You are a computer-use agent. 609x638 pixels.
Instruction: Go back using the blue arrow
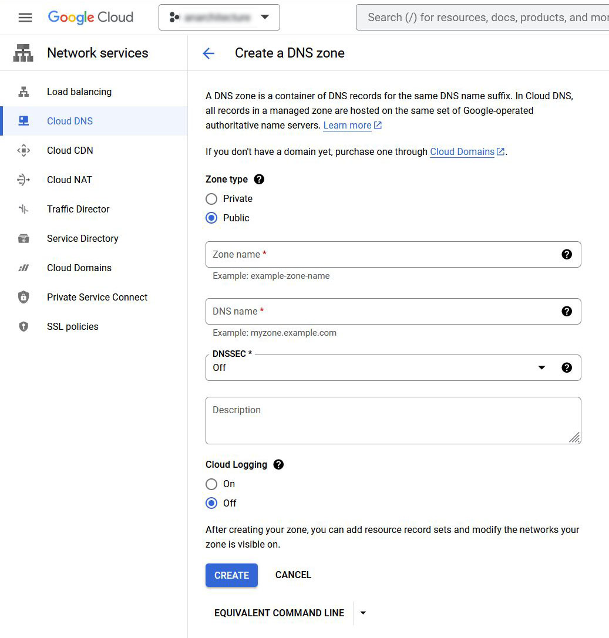[x=208, y=53]
